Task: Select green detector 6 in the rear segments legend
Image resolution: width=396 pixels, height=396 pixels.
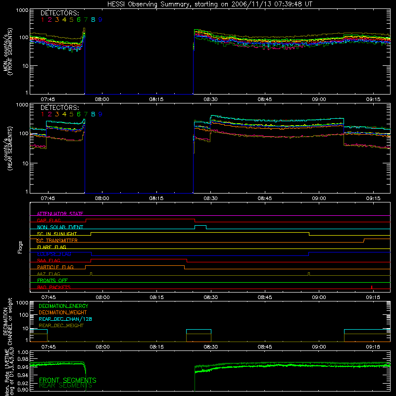Action: click(79, 114)
